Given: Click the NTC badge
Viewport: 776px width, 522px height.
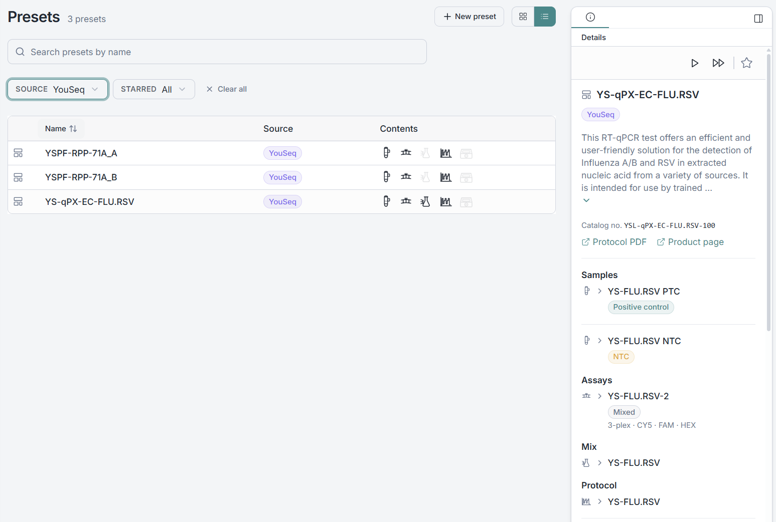Looking at the screenshot, I should 621,357.
